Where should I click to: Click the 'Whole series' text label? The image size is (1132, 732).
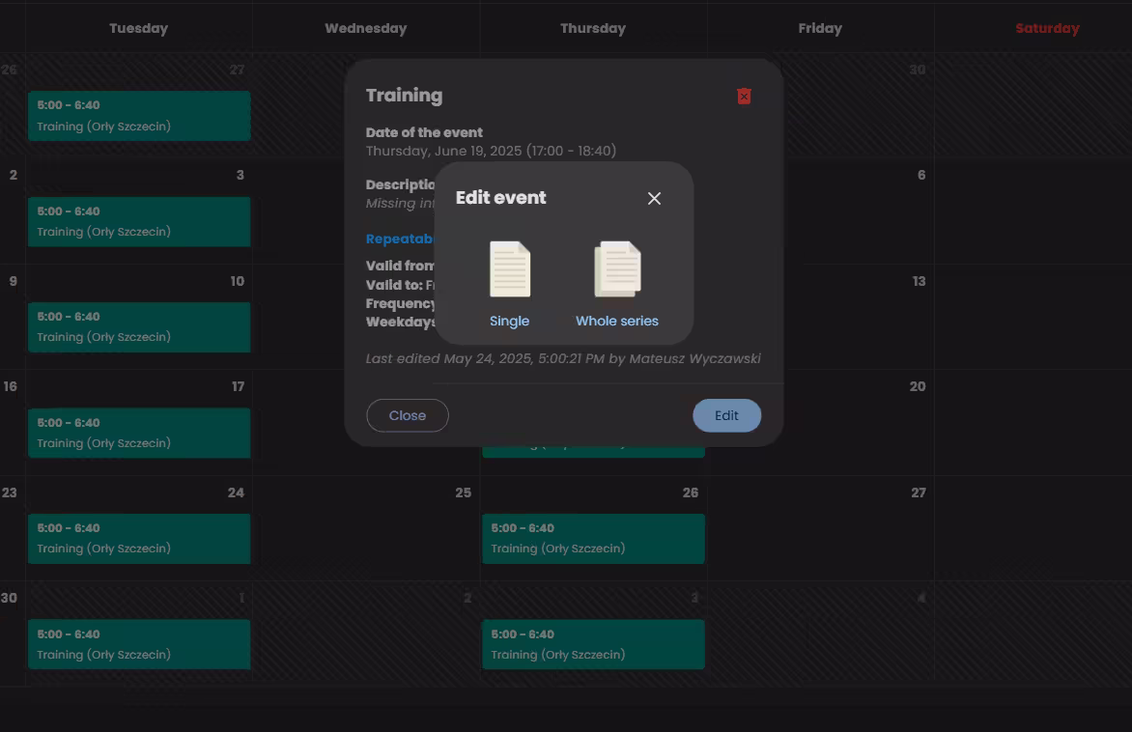coord(617,321)
